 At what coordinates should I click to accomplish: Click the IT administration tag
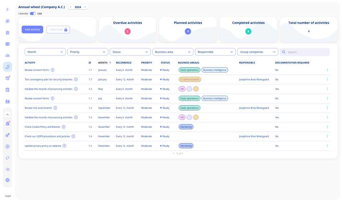190,80
